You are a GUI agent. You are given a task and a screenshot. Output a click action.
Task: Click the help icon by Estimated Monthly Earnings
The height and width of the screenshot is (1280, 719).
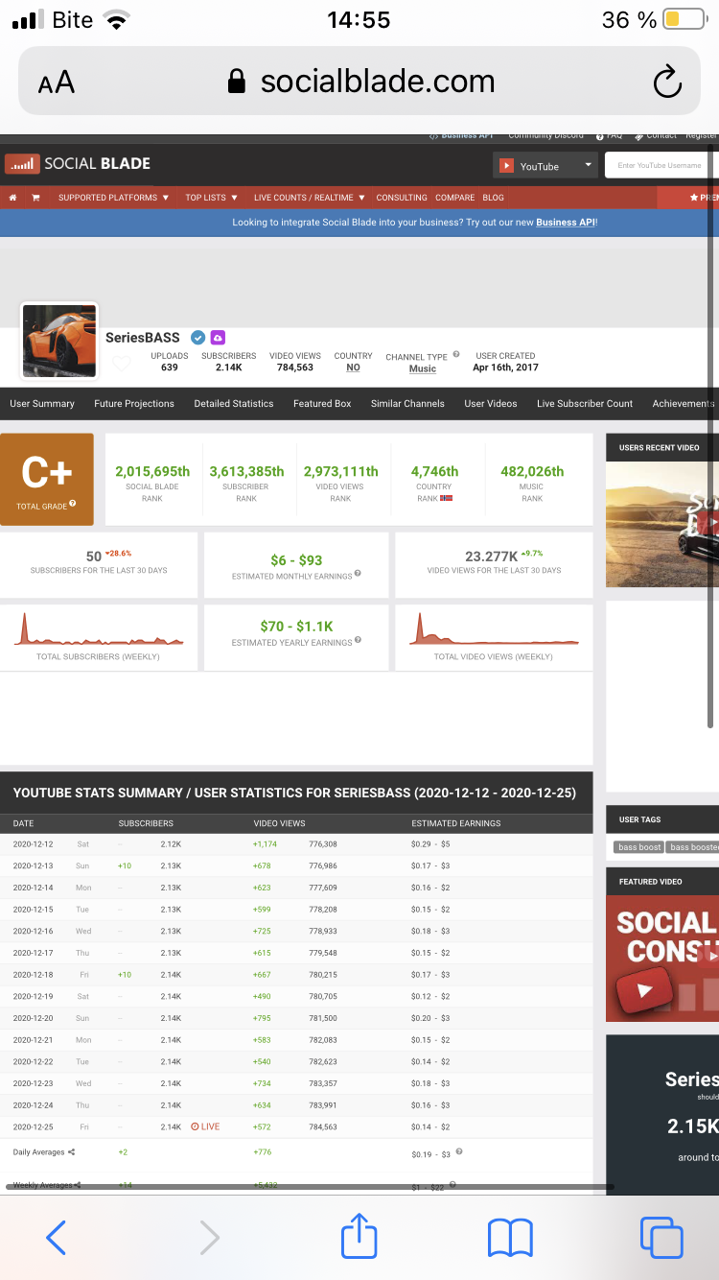coord(358,574)
